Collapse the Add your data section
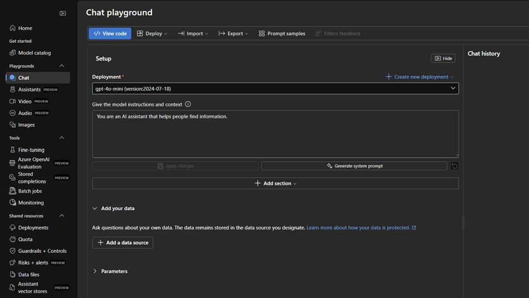 (x=95, y=208)
